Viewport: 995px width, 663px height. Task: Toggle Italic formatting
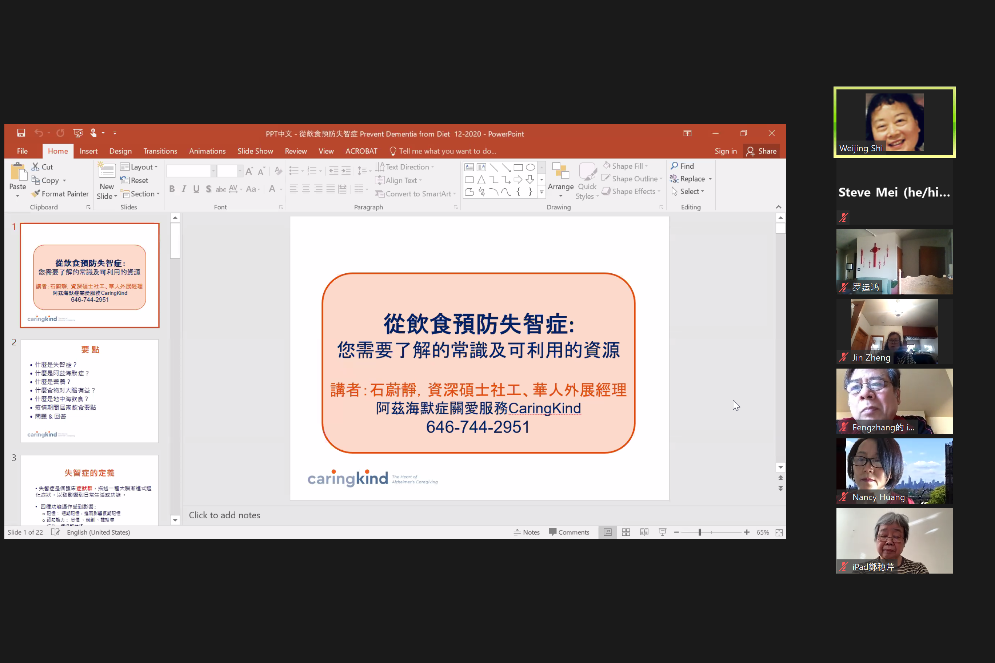[184, 189]
